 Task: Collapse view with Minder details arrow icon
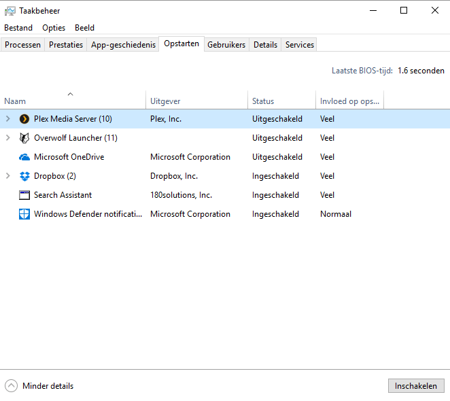point(11,386)
